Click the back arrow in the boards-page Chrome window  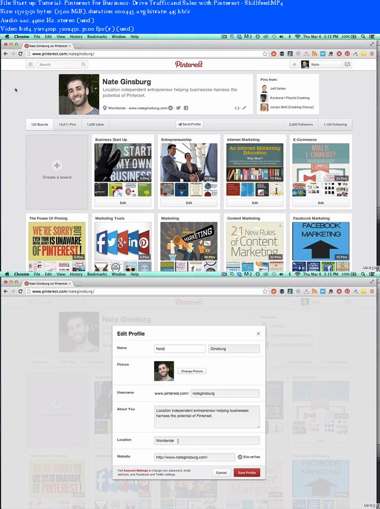(5, 54)
